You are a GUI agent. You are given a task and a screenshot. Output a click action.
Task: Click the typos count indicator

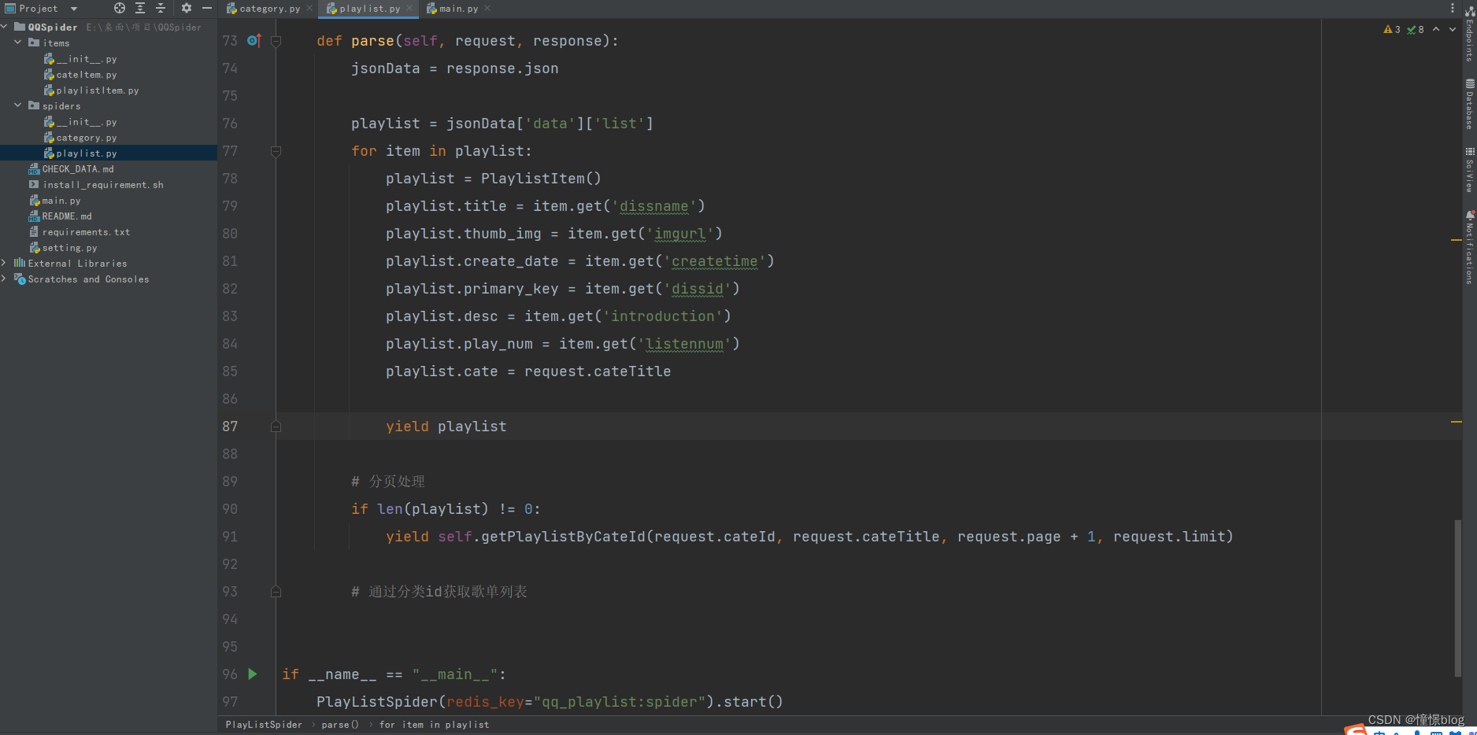pos(1416,29)
